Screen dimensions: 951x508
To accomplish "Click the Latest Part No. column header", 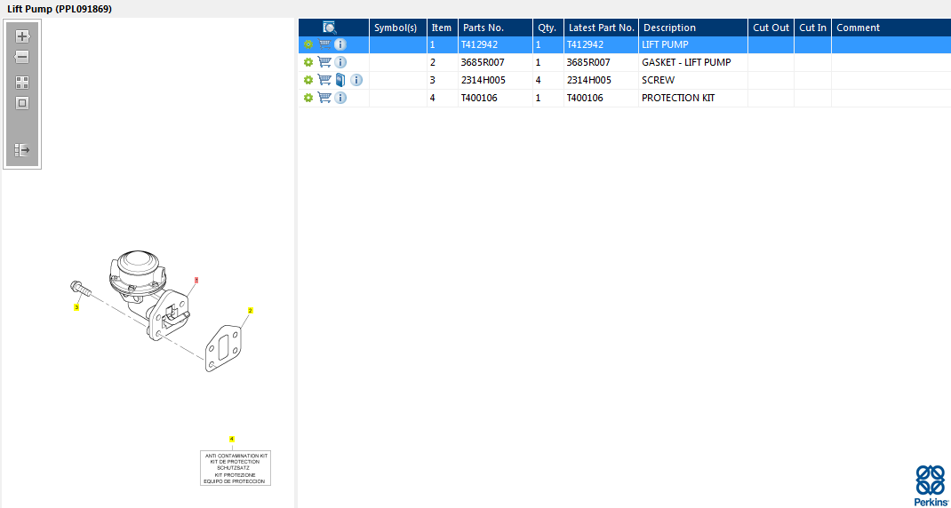I will (x=601, y=28).
